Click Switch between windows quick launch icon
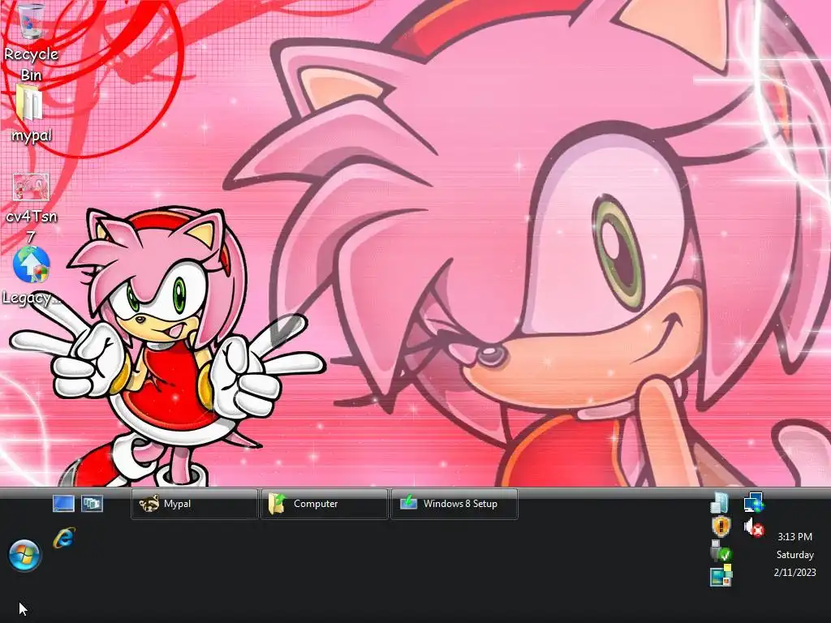This screenshot has height=623, width=831. tap(92, 503)
